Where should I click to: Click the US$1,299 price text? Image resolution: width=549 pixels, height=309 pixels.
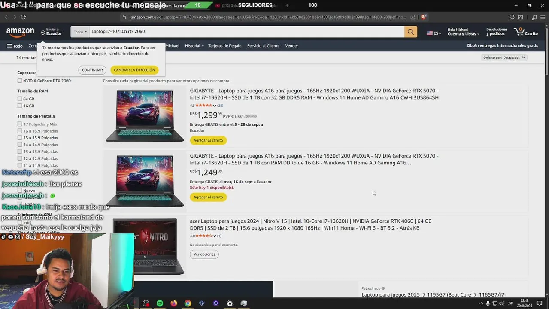pos(206,115)
